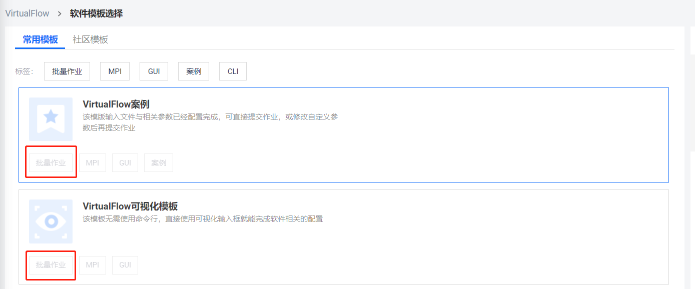This screenshot has height=289, width=695.
Task: Click the 批量作业 tag in VirtualFlow案例 card
Action: tap(51, 162)
